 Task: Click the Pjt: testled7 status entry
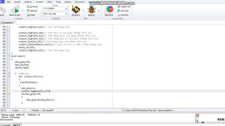(x=48, y=110)
